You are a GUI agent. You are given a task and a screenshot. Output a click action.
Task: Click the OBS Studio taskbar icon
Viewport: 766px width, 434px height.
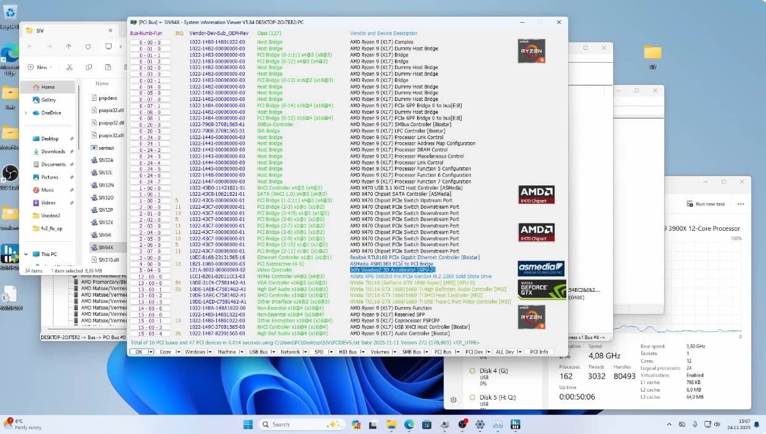pos(463,424)
